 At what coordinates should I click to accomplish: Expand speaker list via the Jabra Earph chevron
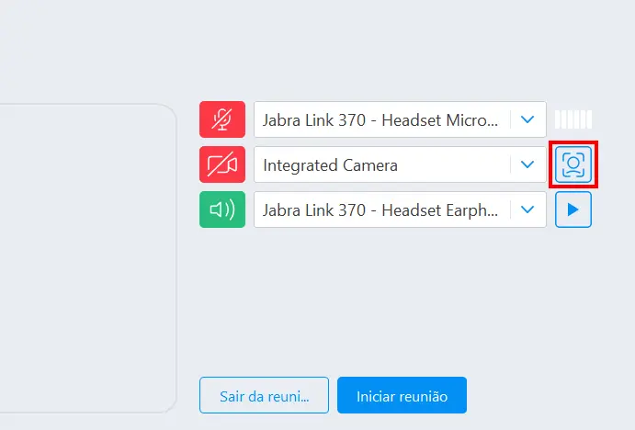[527, 209]
